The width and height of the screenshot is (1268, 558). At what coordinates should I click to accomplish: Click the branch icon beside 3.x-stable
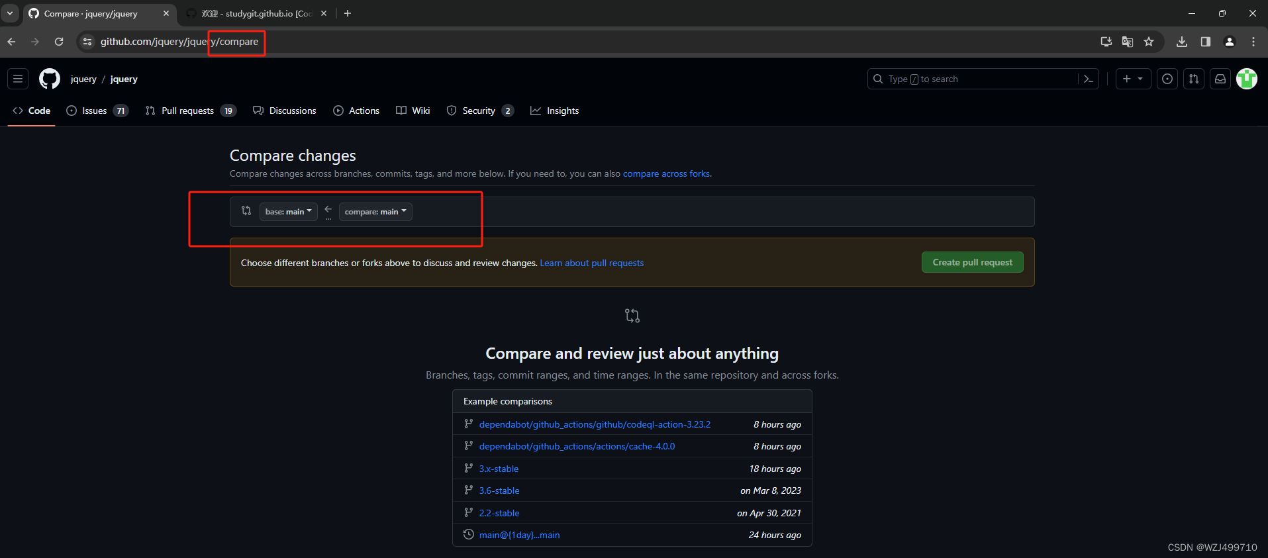(x=468, y=468)
